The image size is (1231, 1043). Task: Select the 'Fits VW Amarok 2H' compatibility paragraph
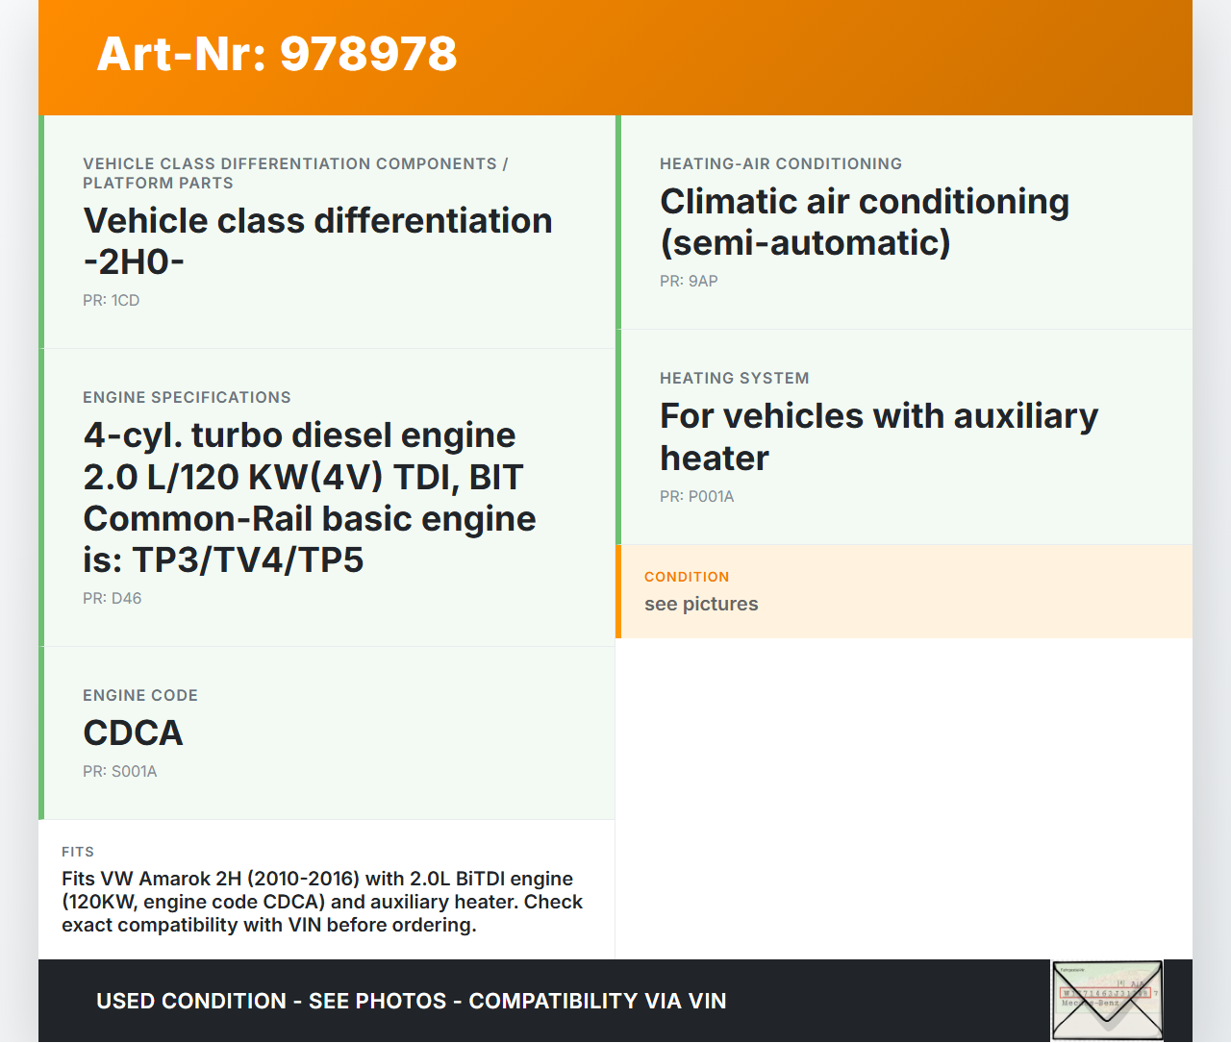pyautogui.click(x=322, y=902)
